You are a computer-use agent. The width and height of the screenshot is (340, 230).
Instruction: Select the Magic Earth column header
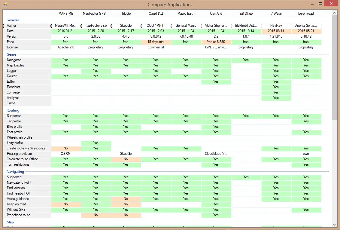[x=186, y=14]
